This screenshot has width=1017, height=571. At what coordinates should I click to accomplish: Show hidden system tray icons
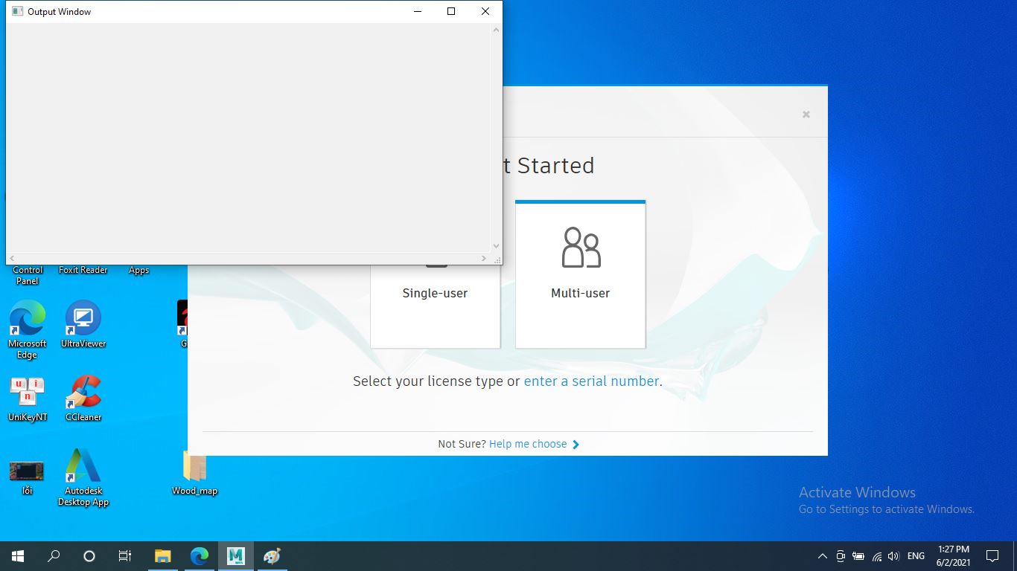[x=822, y=555]
